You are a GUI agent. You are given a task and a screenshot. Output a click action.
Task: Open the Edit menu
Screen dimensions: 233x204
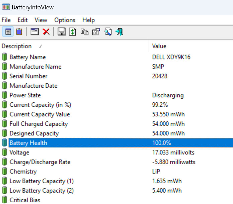coord(22,20)
